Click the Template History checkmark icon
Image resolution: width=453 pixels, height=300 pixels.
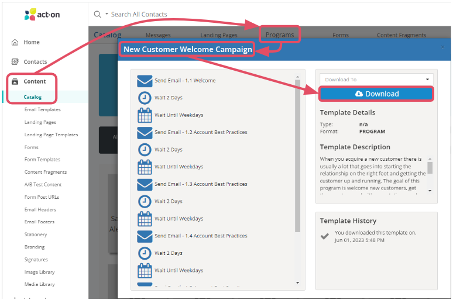pos(325,236)
